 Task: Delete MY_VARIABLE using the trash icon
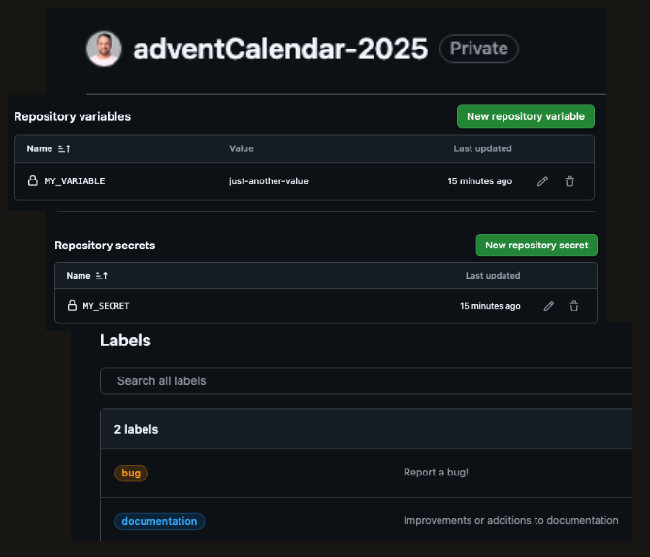[x=569, y=181]
